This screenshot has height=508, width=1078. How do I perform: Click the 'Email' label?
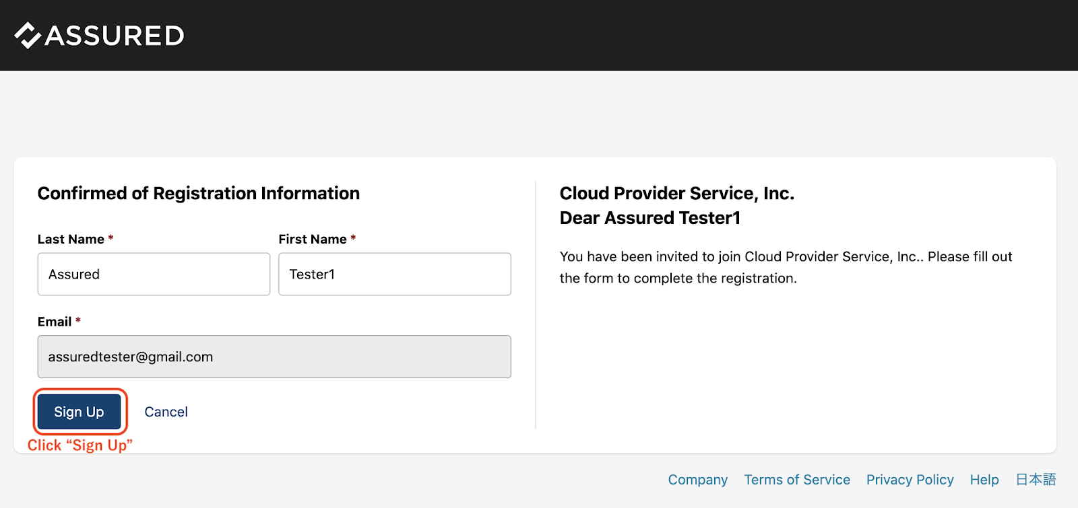click(x=55, y=322)
